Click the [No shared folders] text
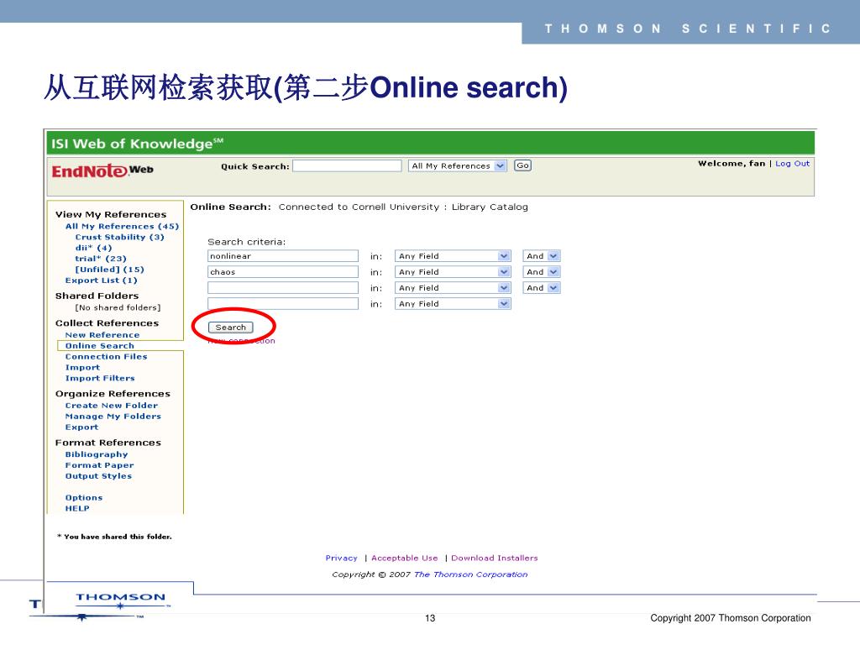 118,307
